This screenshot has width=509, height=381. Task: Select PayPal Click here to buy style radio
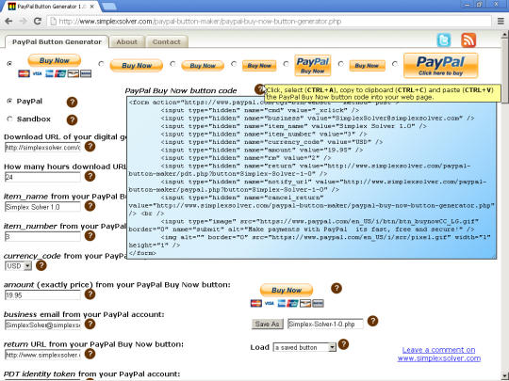pos(395,64)
